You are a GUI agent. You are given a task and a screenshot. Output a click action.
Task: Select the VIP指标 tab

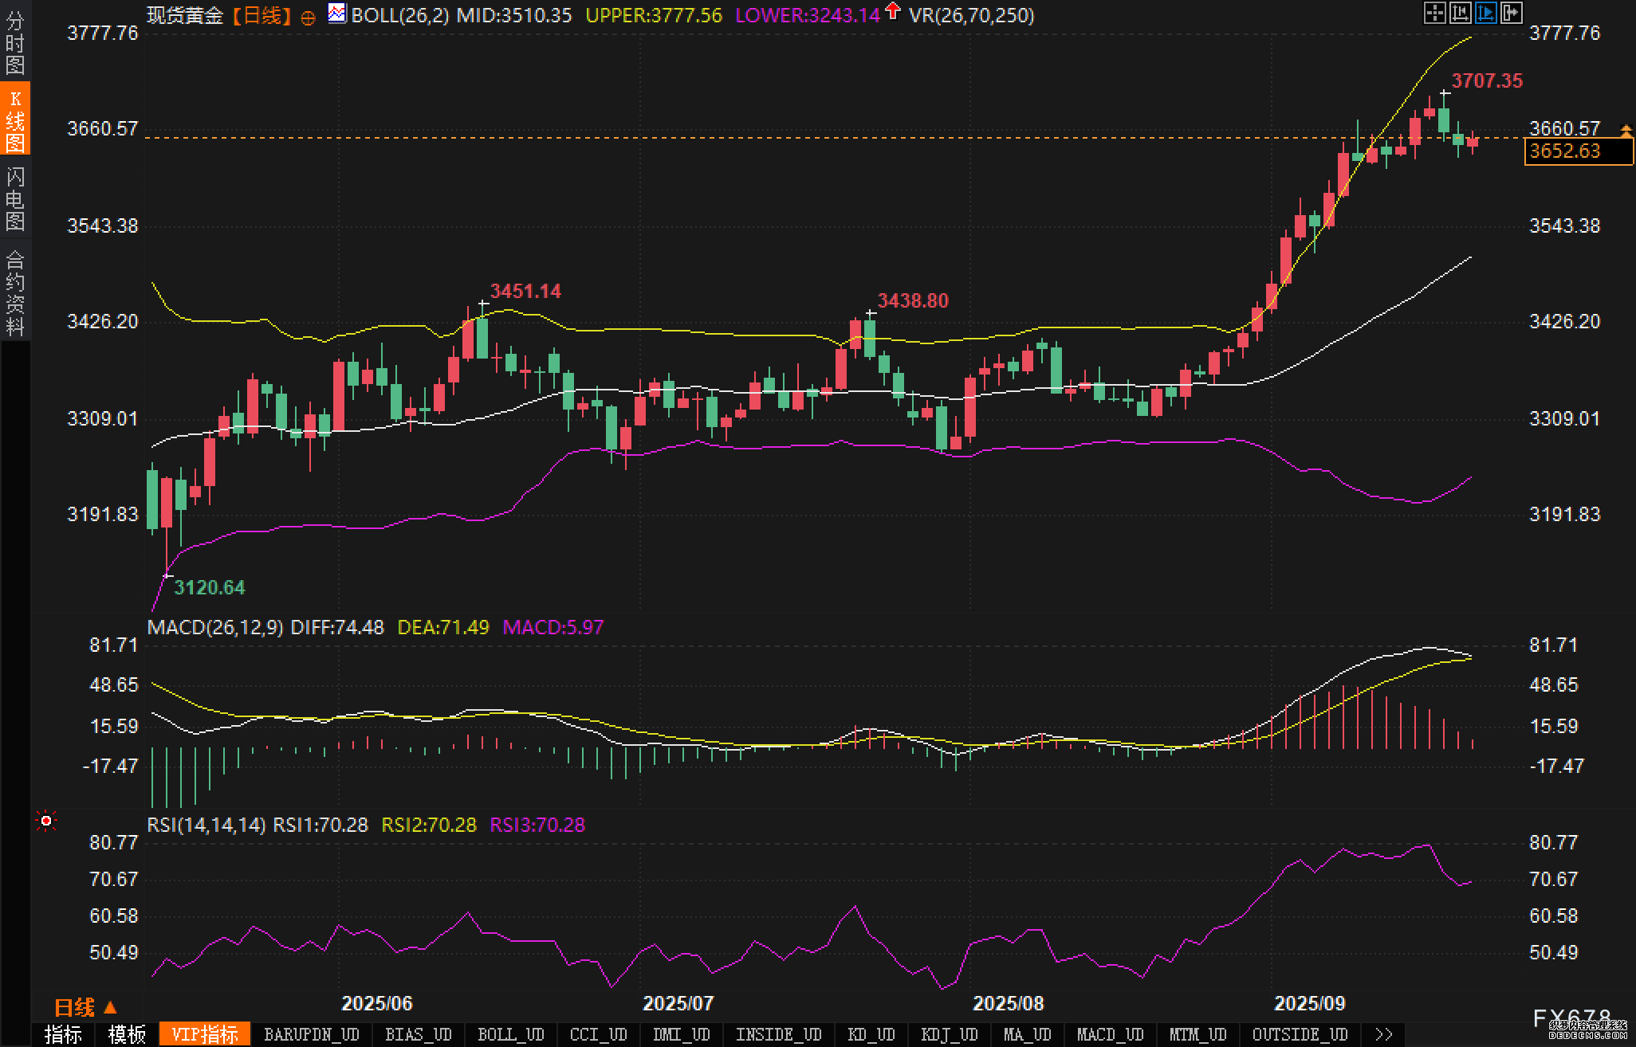[205, 1034]
